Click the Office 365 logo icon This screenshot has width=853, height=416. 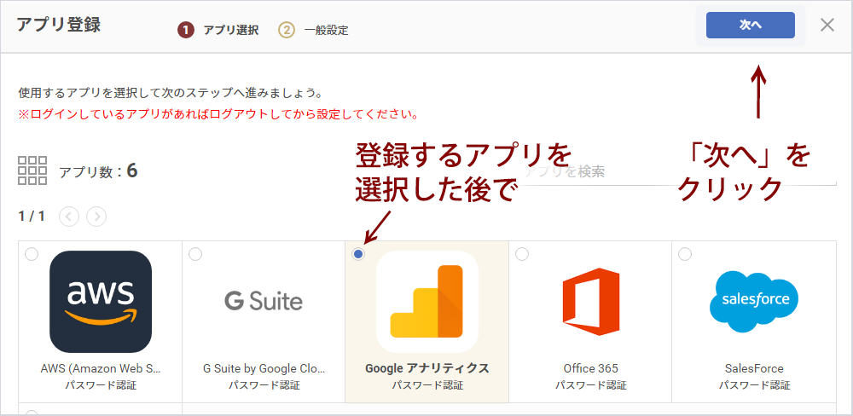pyautogui.click(x=591, y=302)
